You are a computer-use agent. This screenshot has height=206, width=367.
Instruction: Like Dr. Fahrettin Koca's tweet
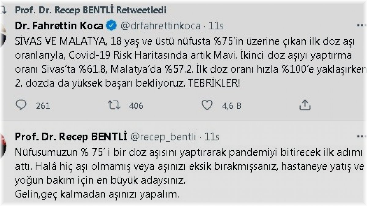pos(208,105)
